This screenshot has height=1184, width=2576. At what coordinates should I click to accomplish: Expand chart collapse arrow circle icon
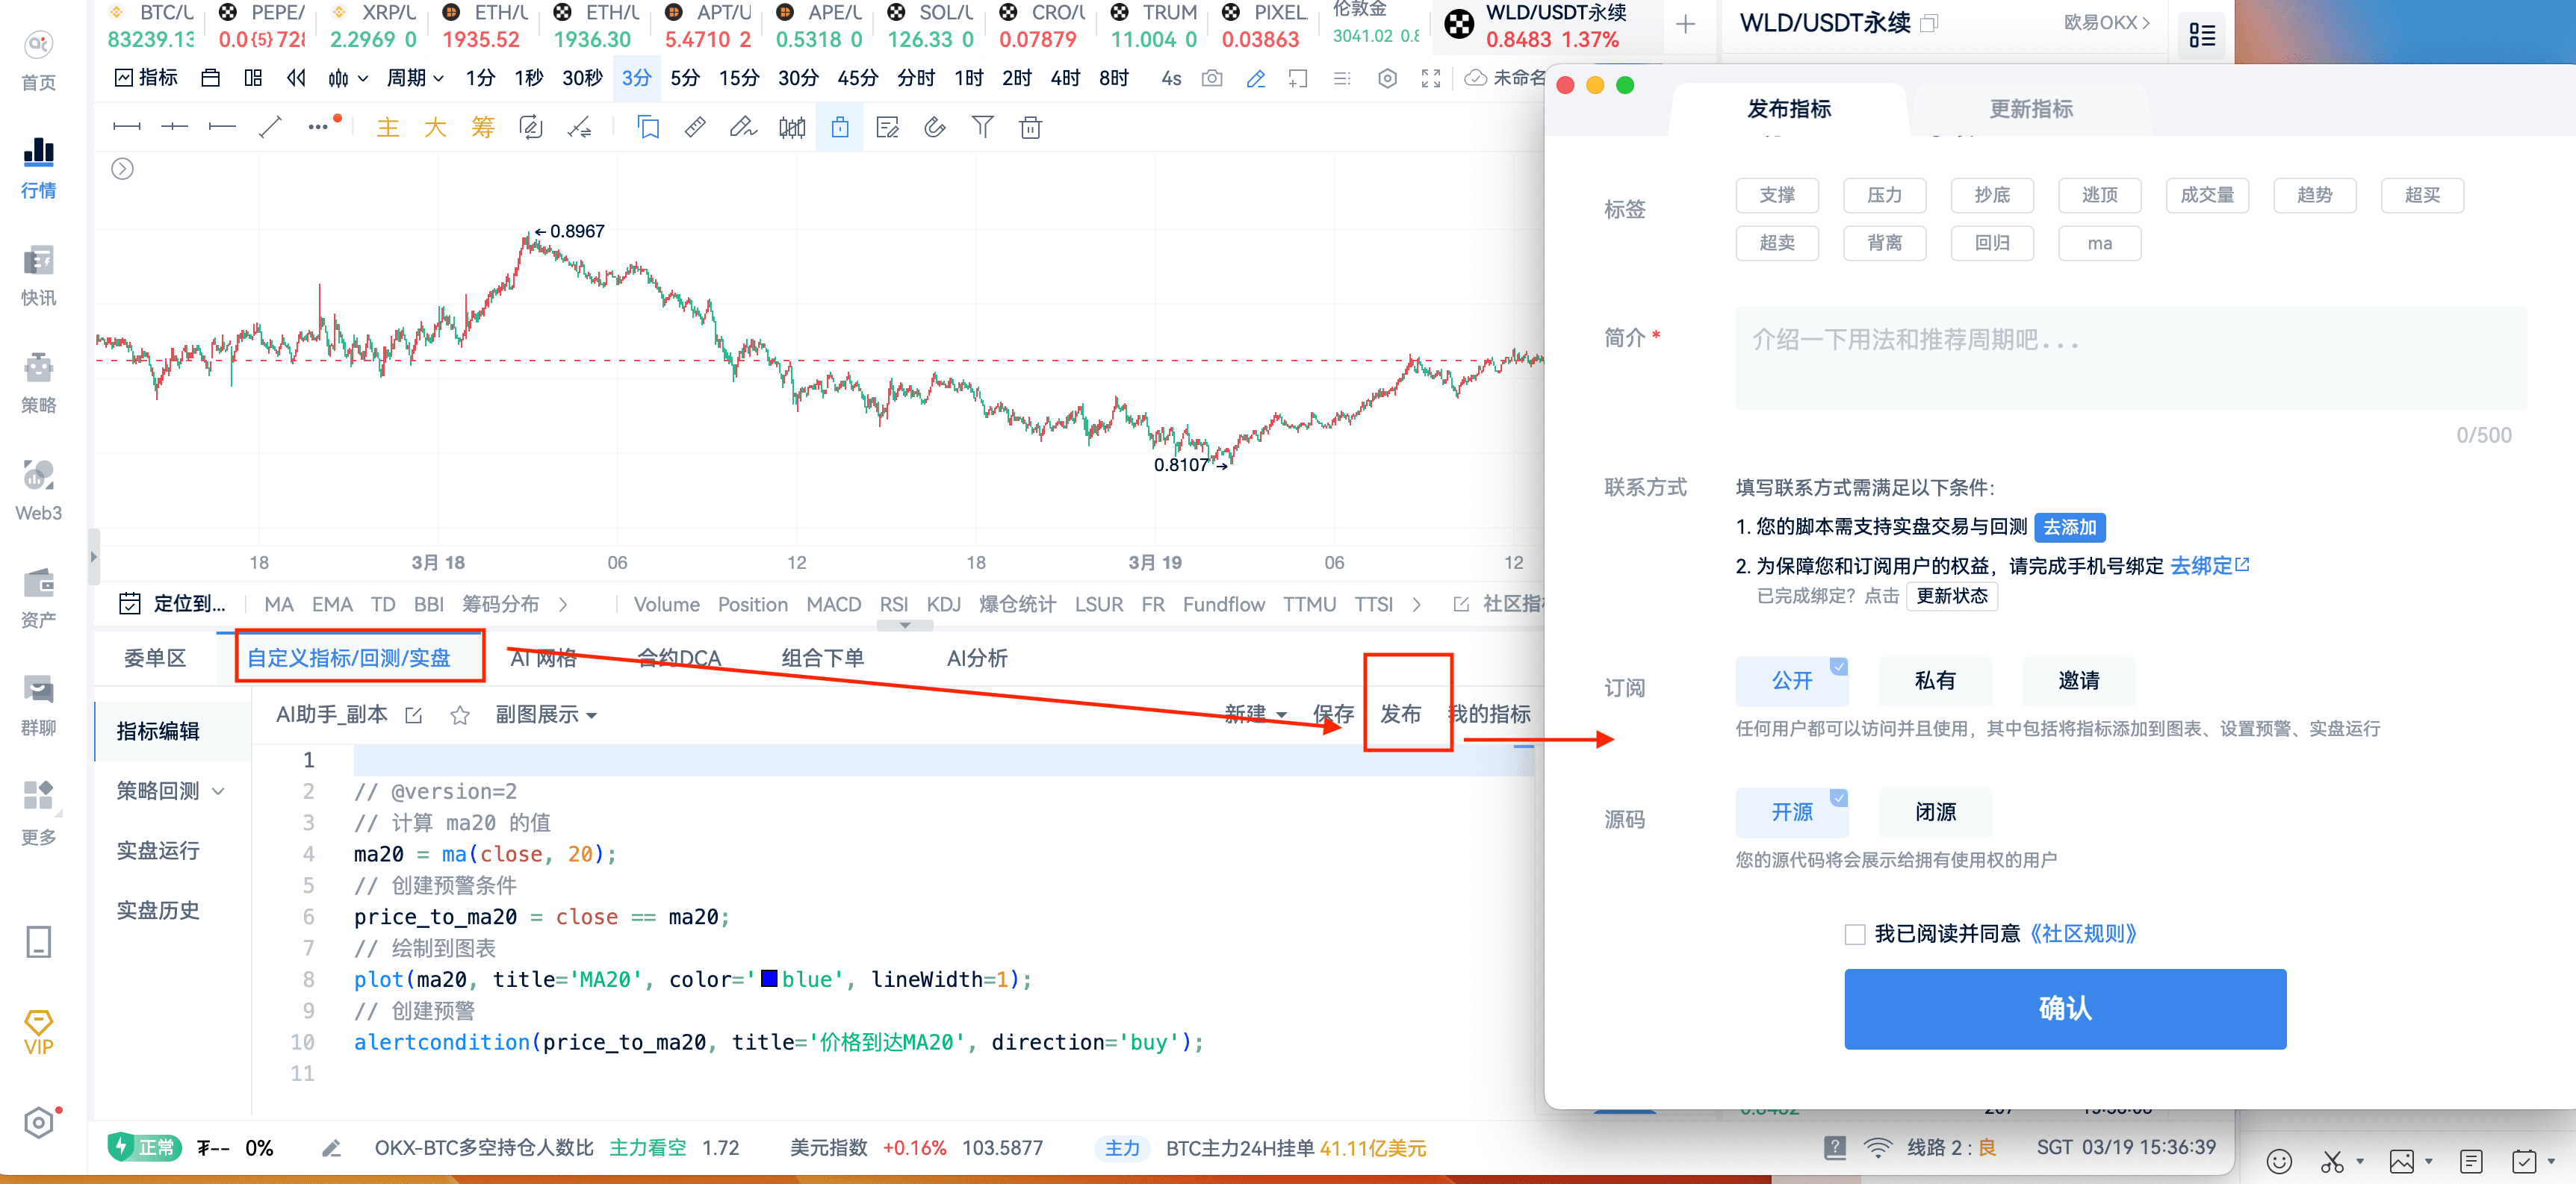point(122,169)
